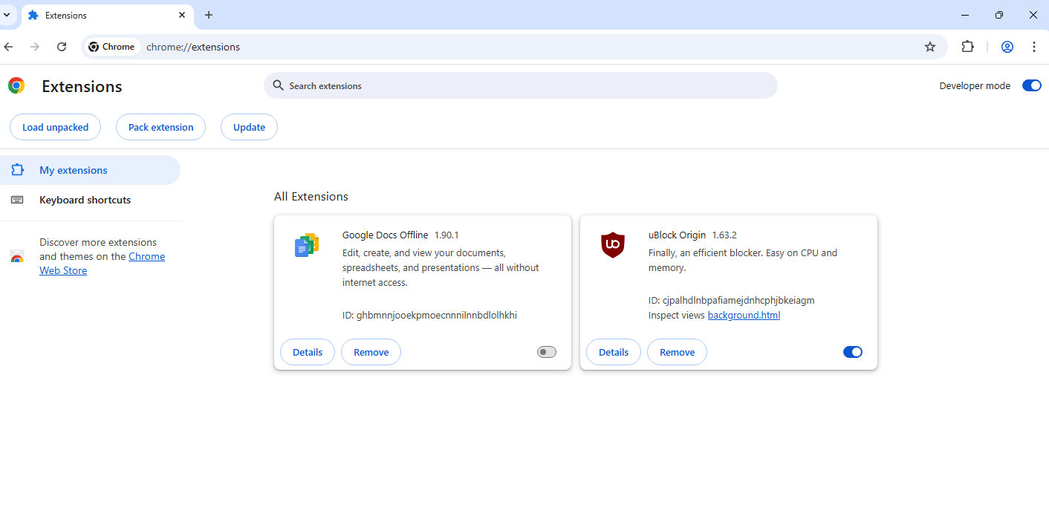Click the My extensions sidebar icon
Screen dimensions: 1049x522
pyautogui.click(x=17, y=170)
